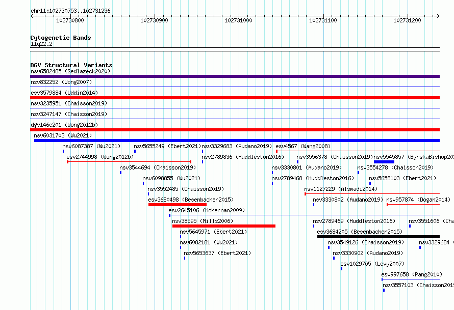454x310 pixels.
Task: Open nsv3556378 (Chaisson2019) label
Action: point(335,157)
